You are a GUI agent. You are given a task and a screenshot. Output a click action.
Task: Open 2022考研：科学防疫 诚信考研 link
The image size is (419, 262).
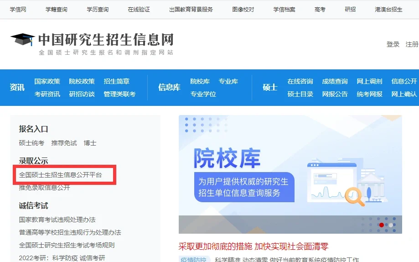tap(62, 258)
